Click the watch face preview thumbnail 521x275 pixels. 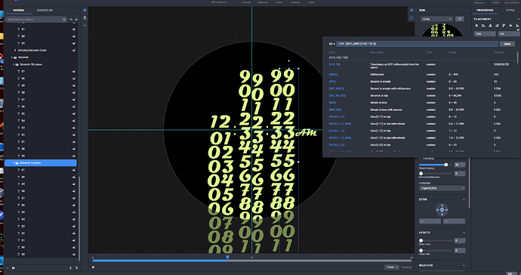click(442, 30)
